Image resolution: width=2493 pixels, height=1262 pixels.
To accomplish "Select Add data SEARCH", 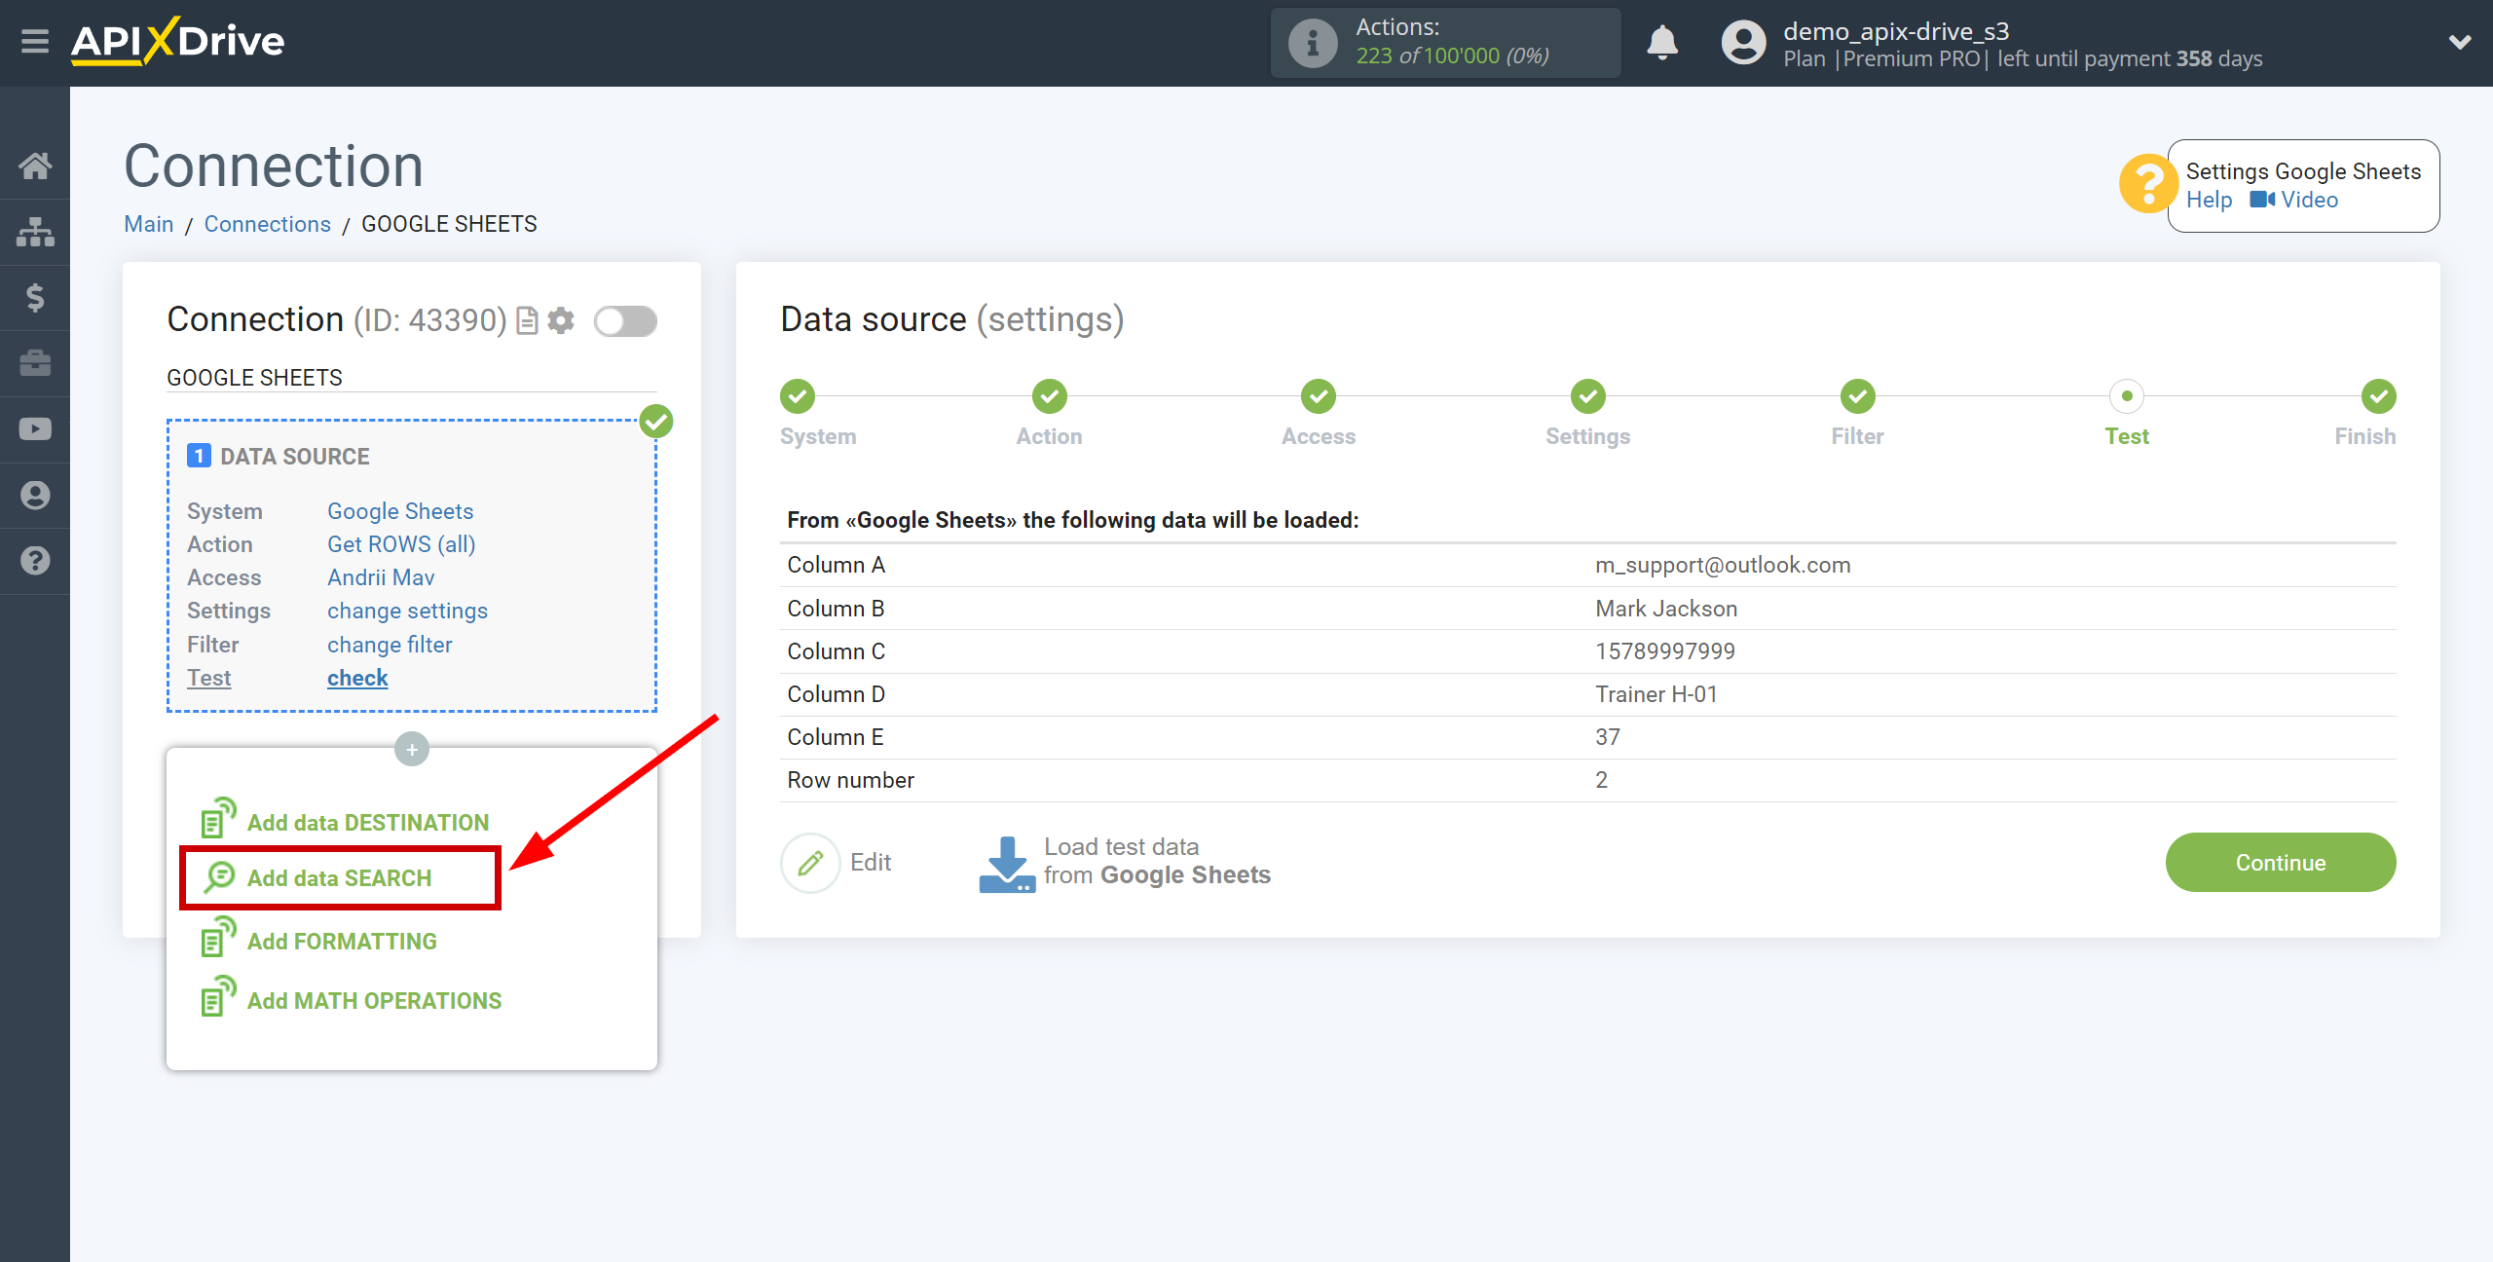I will [x=340, y=878].
